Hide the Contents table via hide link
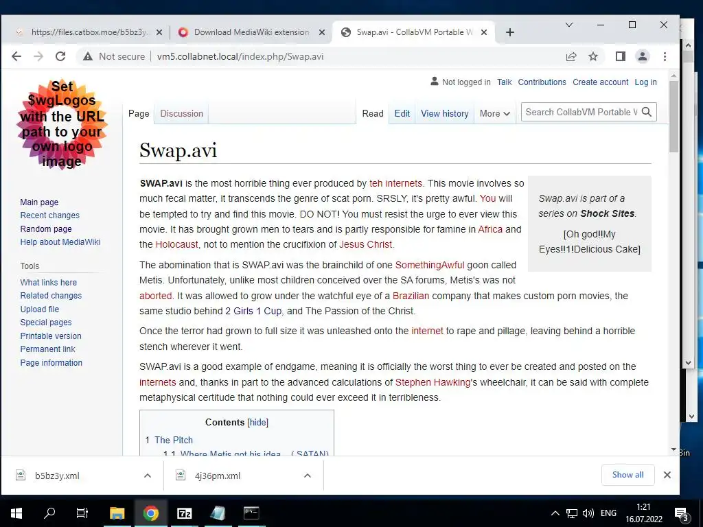Image resolution: width=703 pixels, height=527 pixels. (x=258, y=423)
